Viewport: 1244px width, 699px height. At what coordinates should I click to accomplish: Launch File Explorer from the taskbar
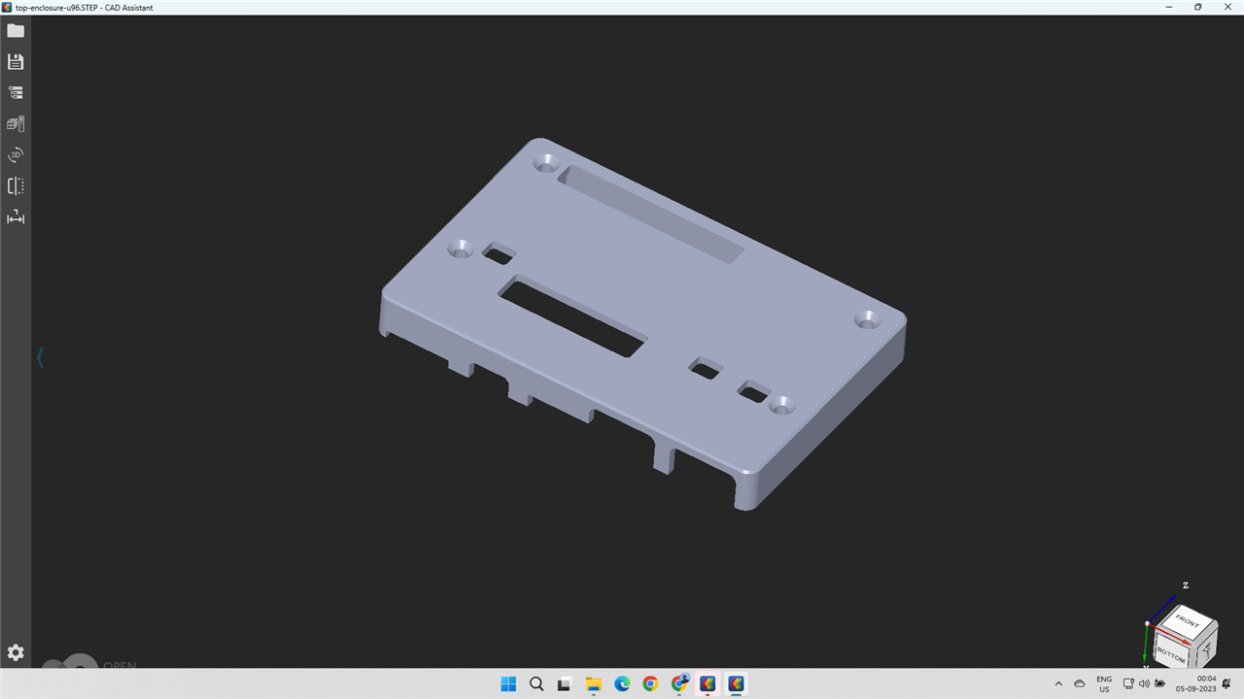point(594,683)
